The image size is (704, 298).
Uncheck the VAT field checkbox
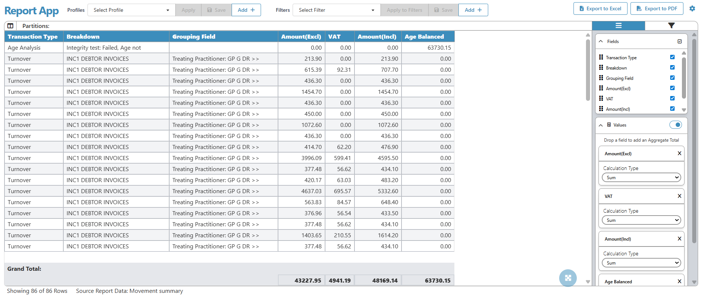click(x=672, y=98)
